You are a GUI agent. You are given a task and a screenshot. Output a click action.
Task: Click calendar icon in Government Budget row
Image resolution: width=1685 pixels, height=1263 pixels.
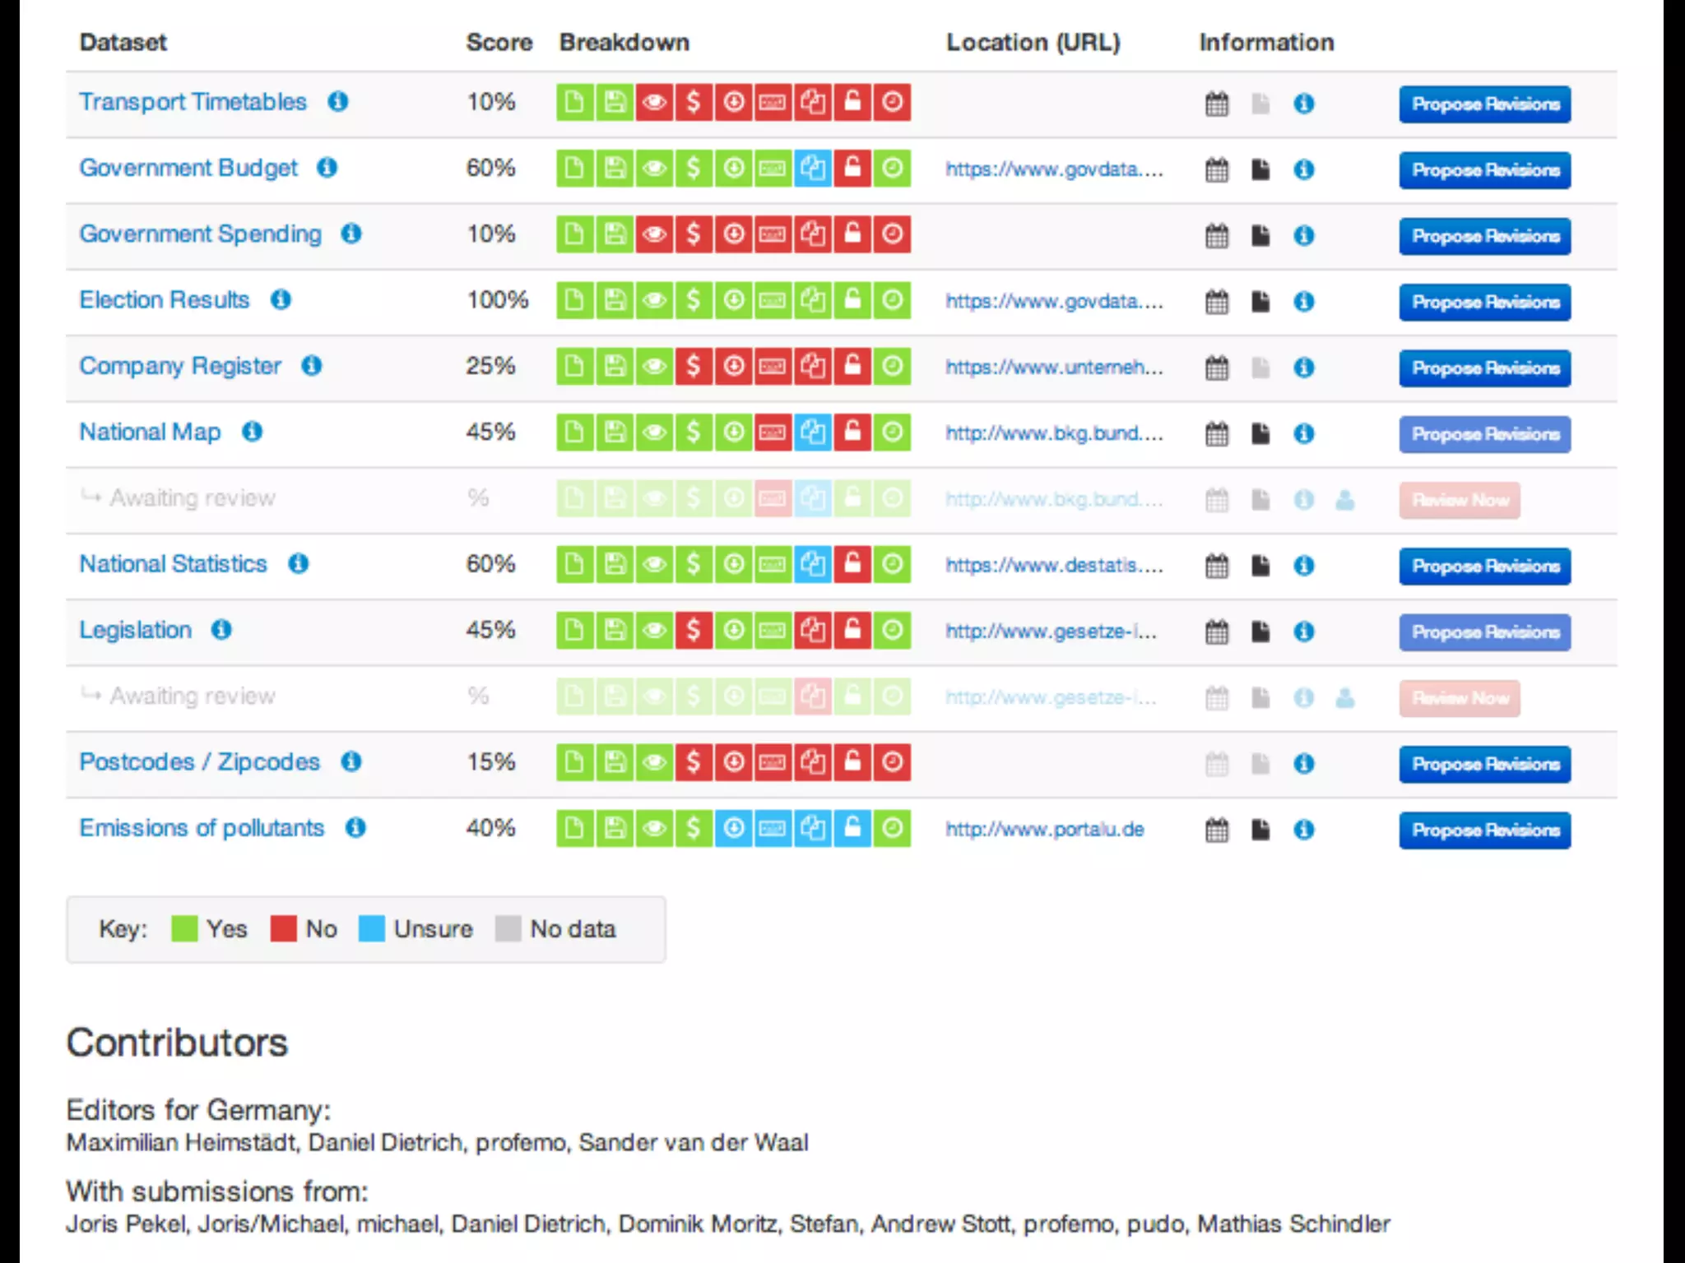[1216, 170]
